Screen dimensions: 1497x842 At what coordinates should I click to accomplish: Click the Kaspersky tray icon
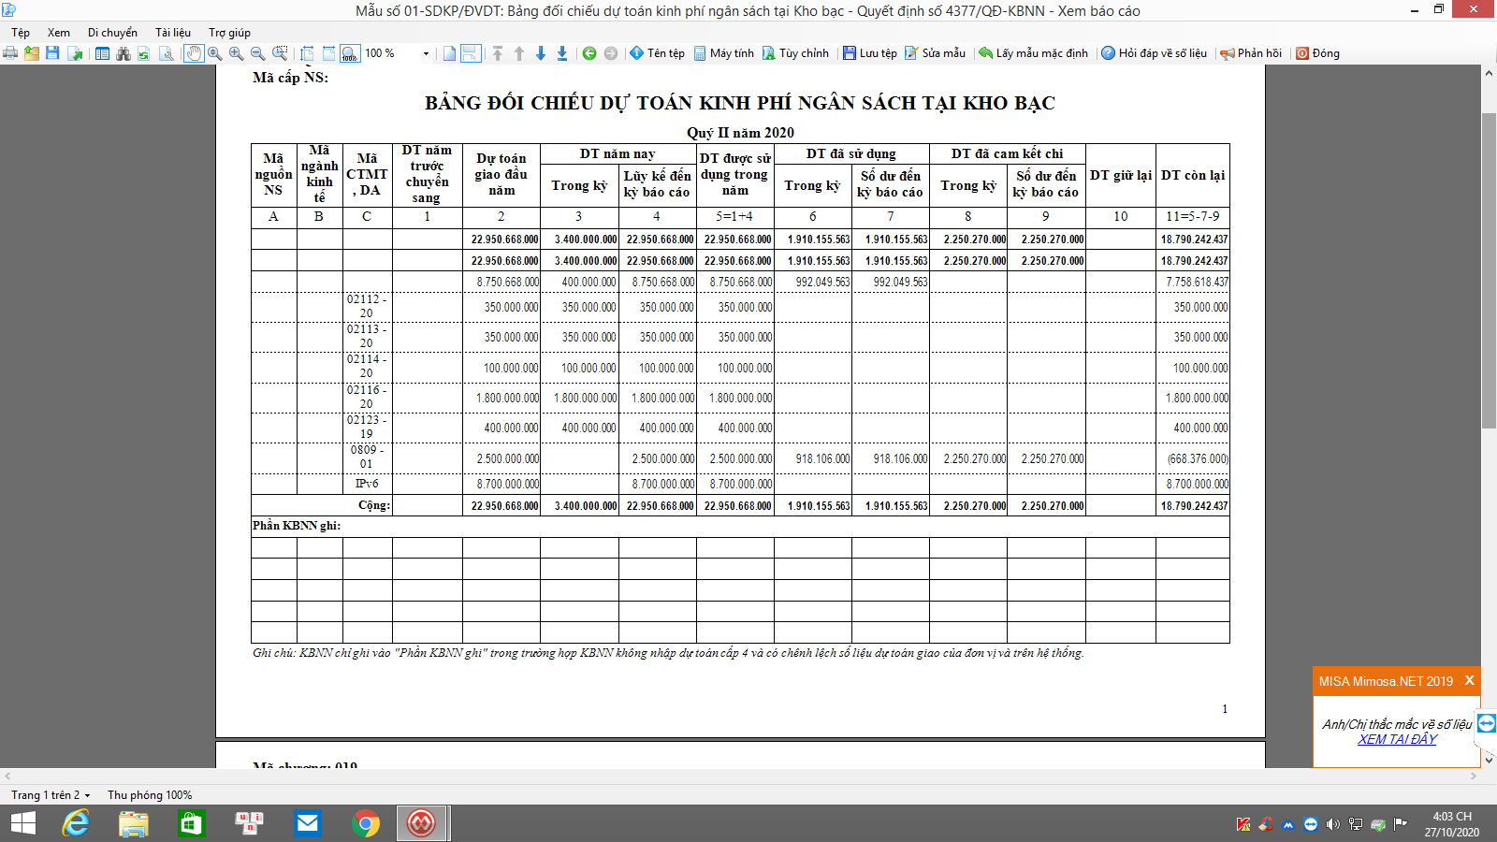tap(1243, 824)
